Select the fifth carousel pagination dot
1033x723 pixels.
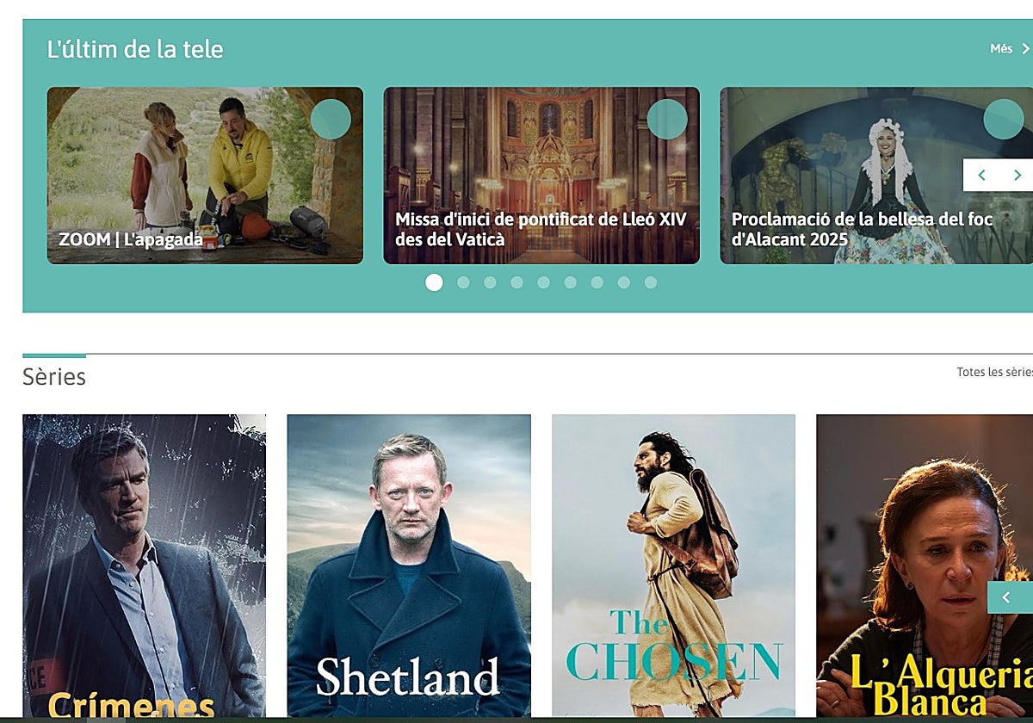click(x=543, y=282)
